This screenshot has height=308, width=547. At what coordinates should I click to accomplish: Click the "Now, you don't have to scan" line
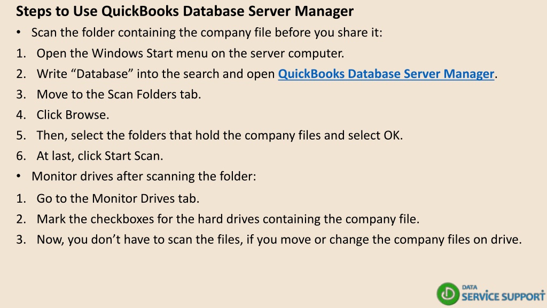(x=279, y=240)
